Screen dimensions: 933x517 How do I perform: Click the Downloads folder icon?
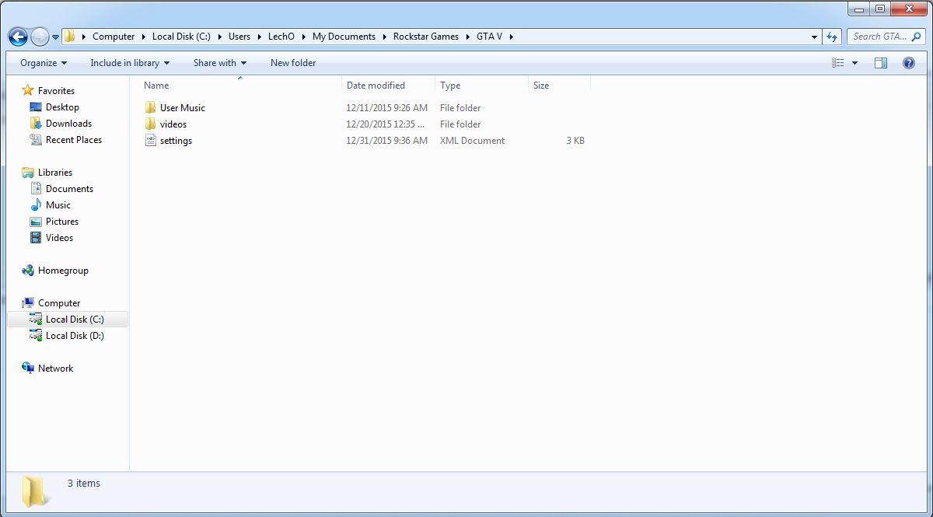(x=36, y=124)
